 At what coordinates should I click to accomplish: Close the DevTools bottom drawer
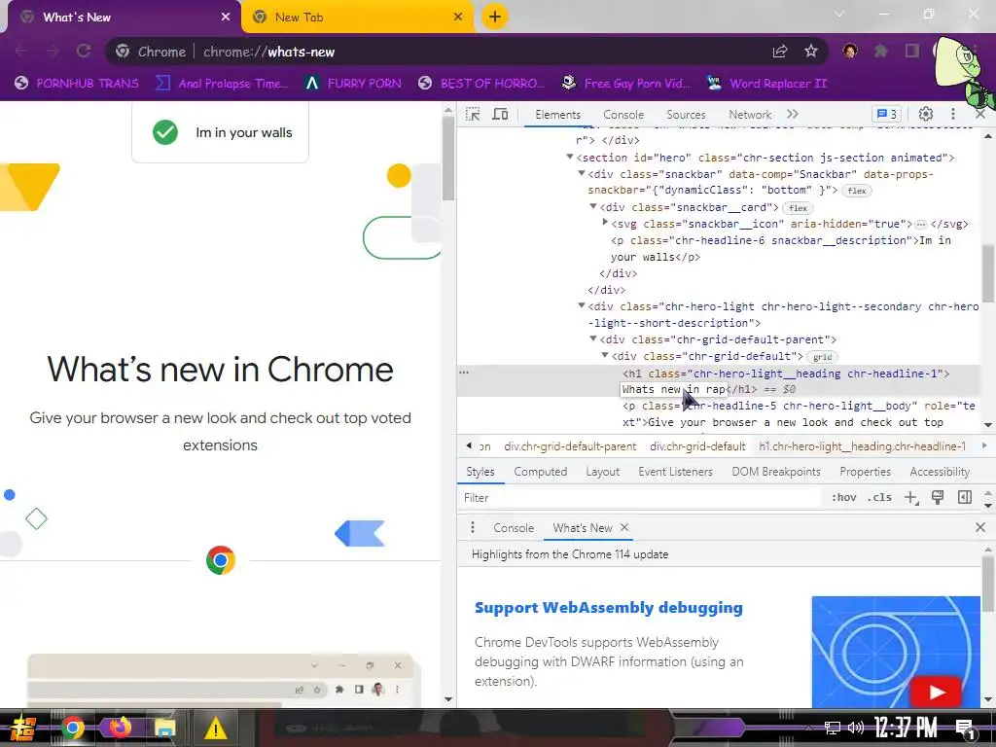[x=980, y=527]
